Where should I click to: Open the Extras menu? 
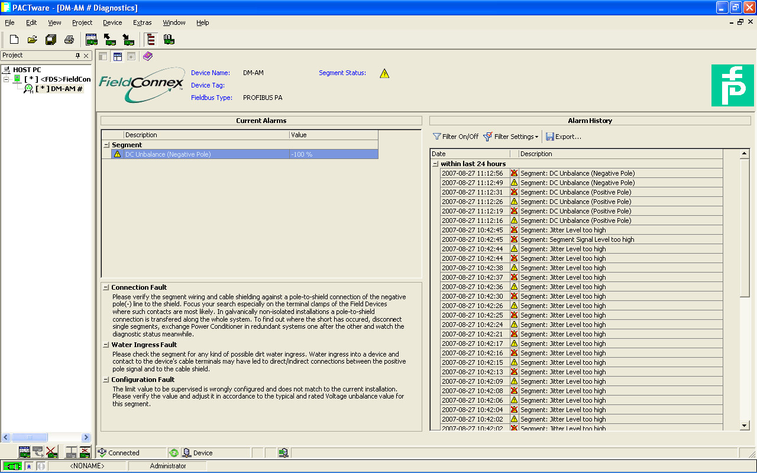[x=143, y=22]
